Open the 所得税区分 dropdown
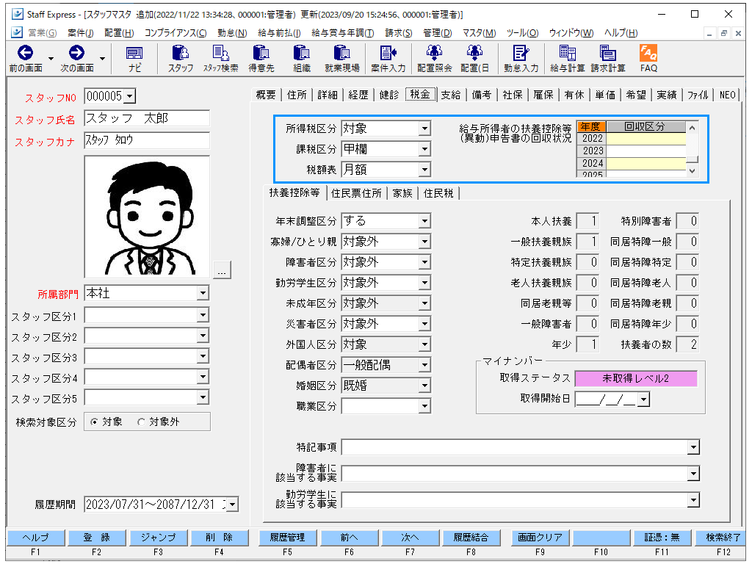 point(424,129)
